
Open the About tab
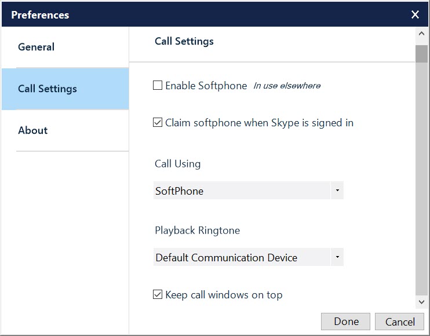(x=33, y=130)
